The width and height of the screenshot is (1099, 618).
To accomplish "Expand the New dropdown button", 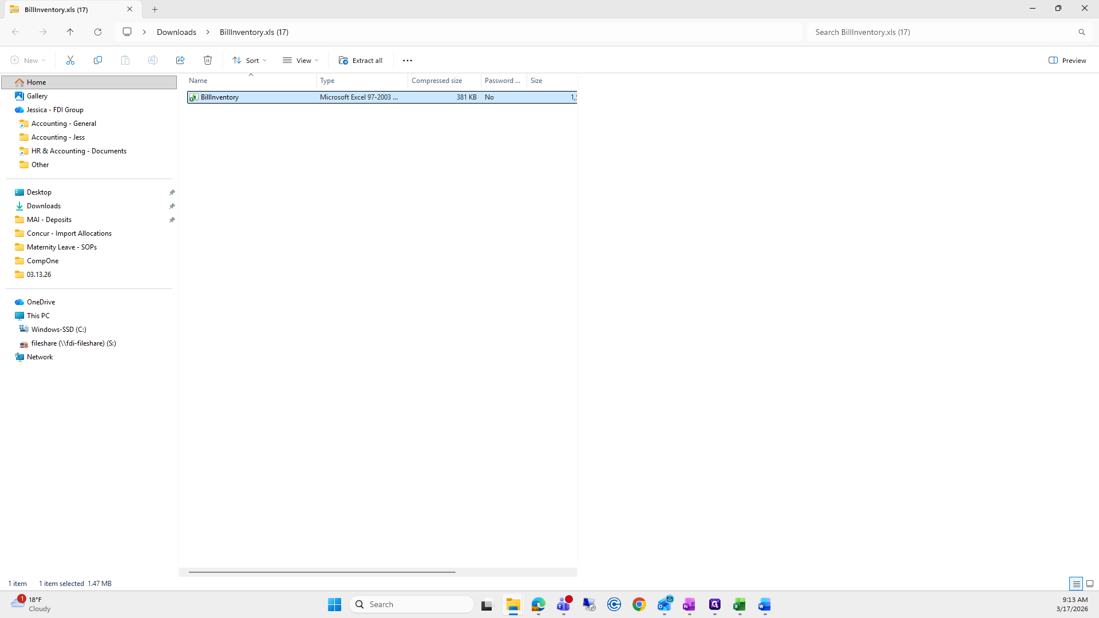I will click(28, 60).
